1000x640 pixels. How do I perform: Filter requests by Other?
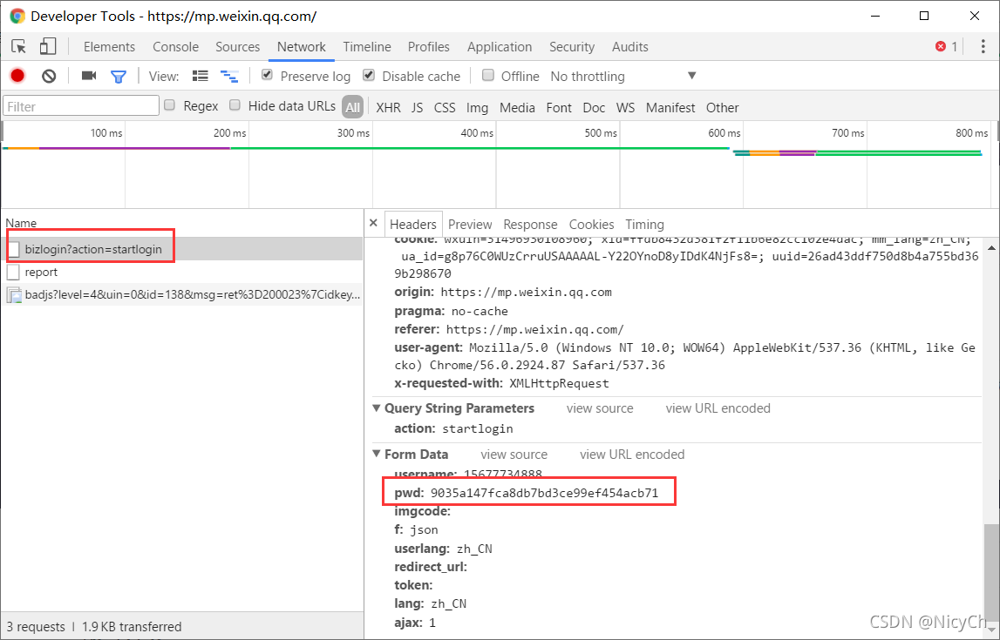(722, 108)
